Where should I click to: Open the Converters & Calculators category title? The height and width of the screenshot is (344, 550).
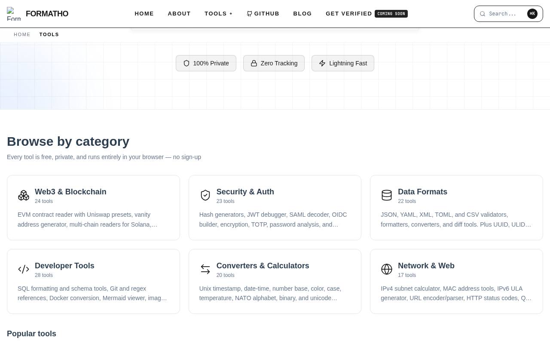(x=263, y=266)
